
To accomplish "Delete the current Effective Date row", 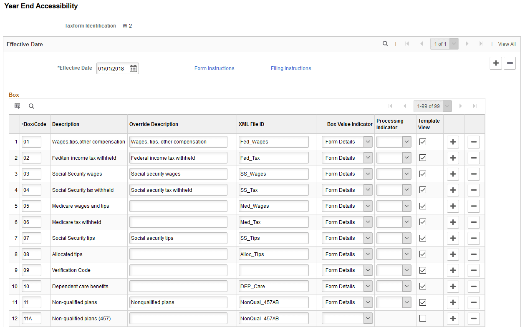I will tap(510, 63).
